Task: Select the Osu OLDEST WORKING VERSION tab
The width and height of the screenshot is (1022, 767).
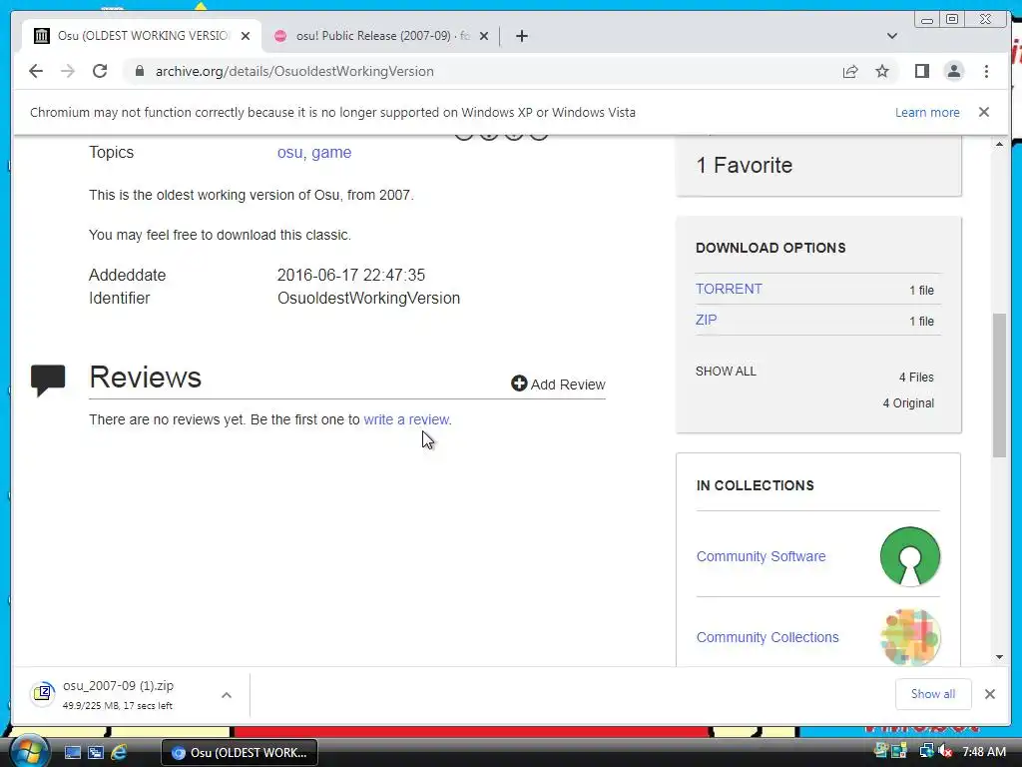Action: click(x=143, y=36)
